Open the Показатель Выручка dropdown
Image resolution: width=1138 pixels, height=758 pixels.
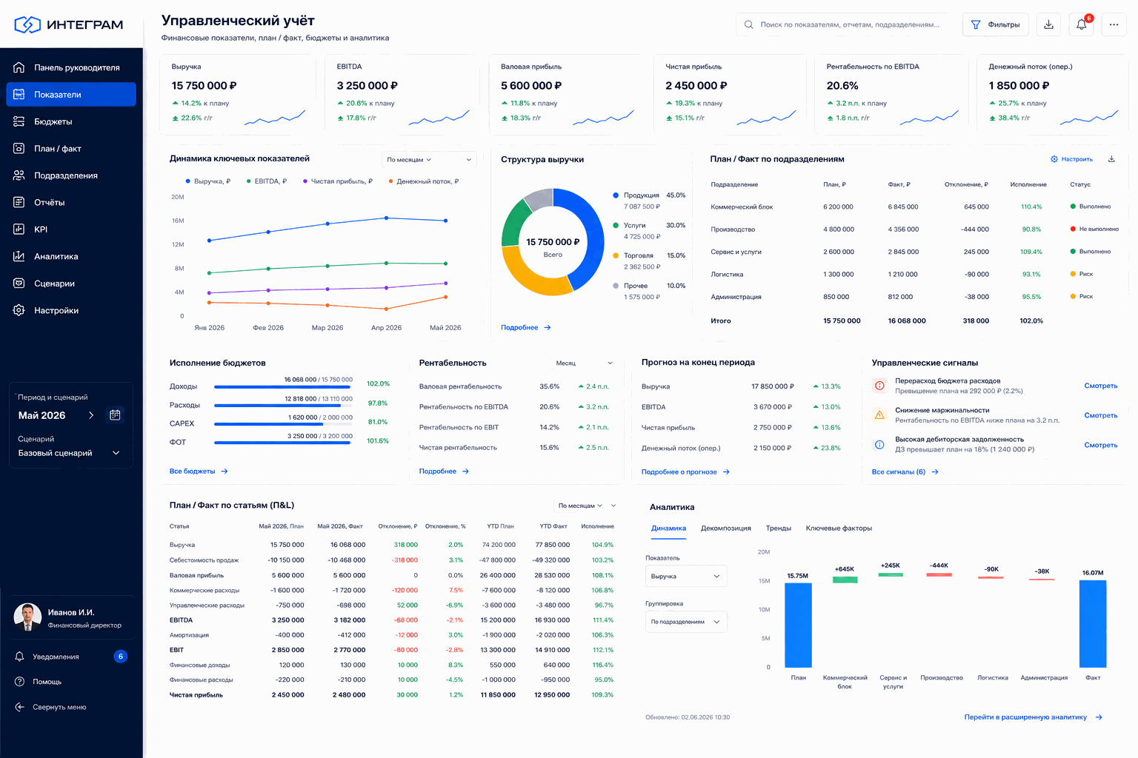pyautogui.click(x=686, y=576)
